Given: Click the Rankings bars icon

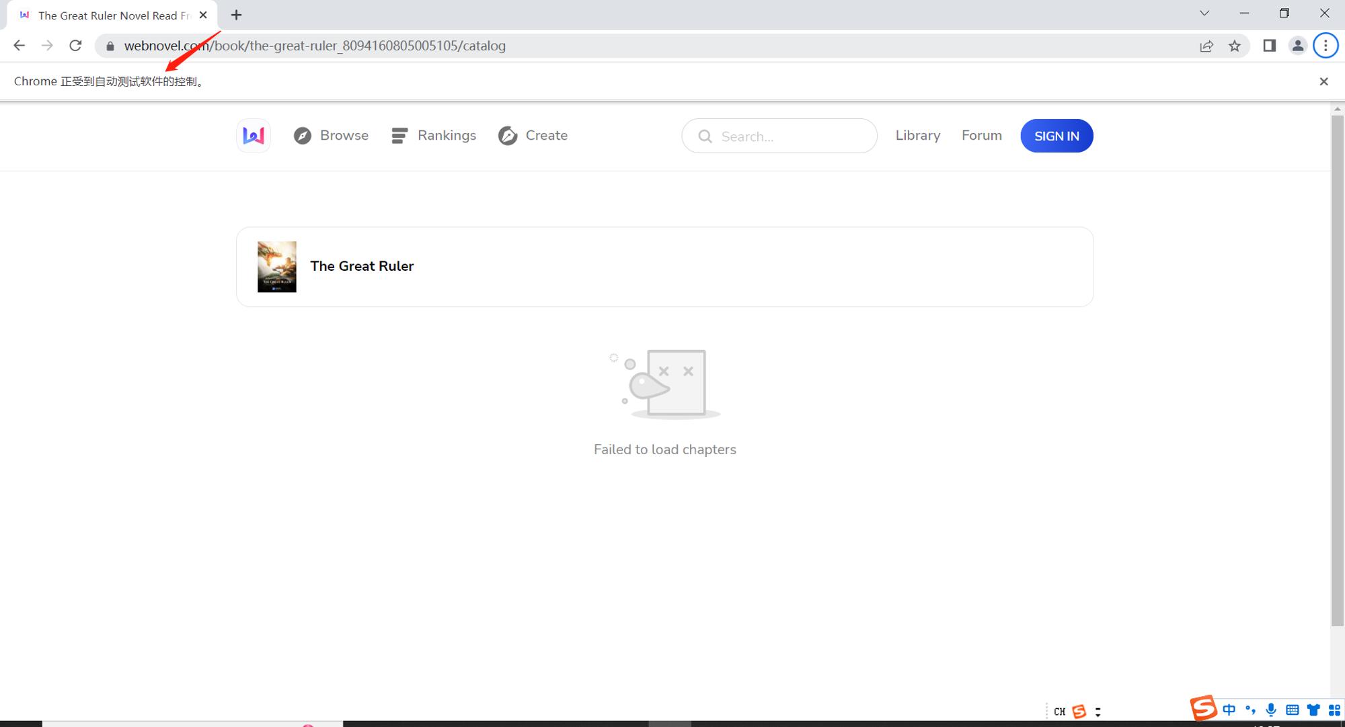Looking at the screenshot, I should tap(399, 136).
